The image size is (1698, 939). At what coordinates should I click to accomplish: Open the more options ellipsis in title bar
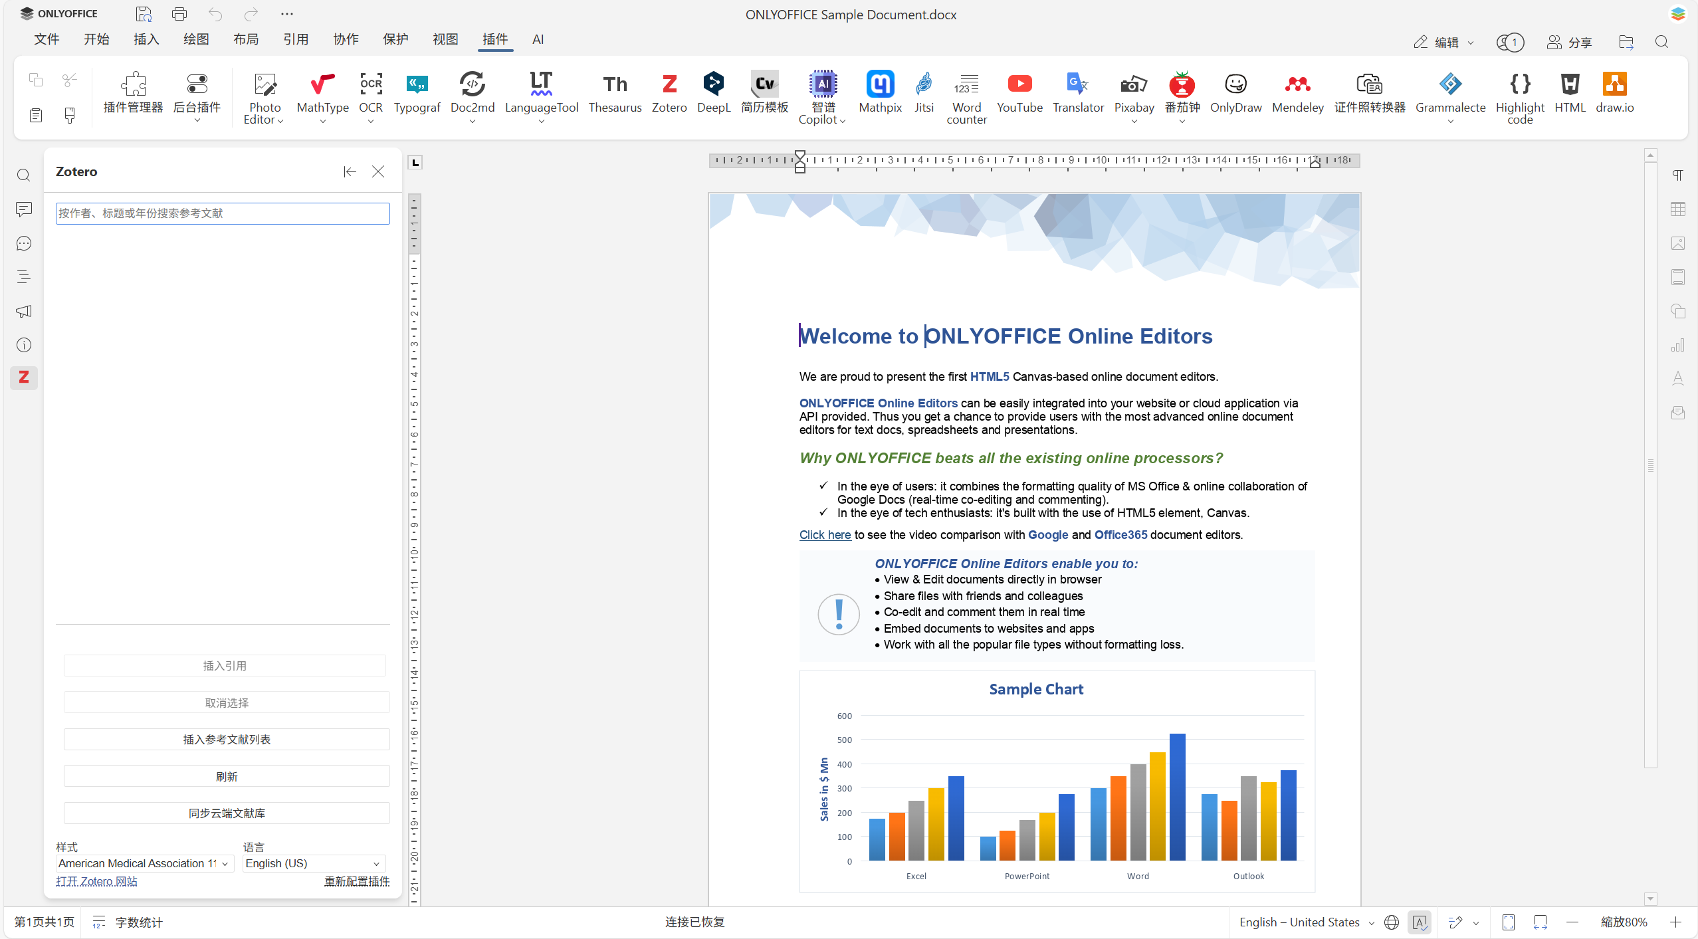pyautogui.click(x=286, y=13)
